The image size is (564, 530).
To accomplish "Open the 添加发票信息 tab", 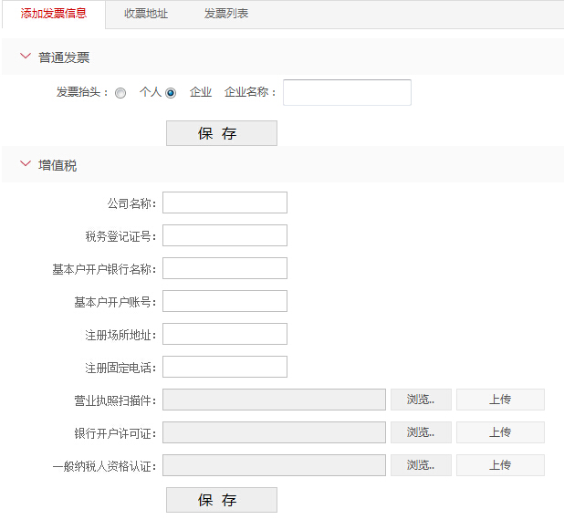I will [x=54, y=14].
